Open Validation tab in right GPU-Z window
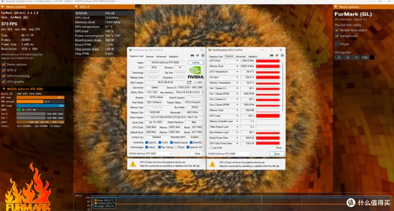This screenshot has height=211, width=394. tap(252, 56)
